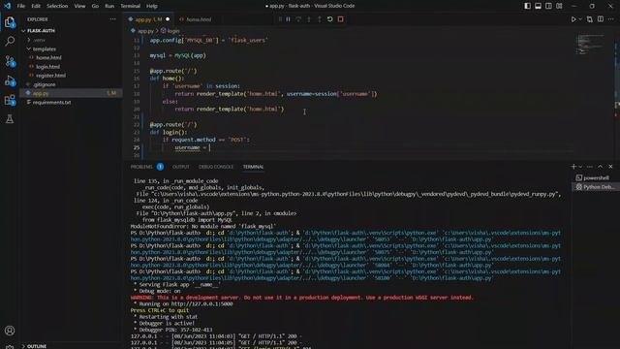
Task: Click the editor minimap
Action: tap(592, 45)
